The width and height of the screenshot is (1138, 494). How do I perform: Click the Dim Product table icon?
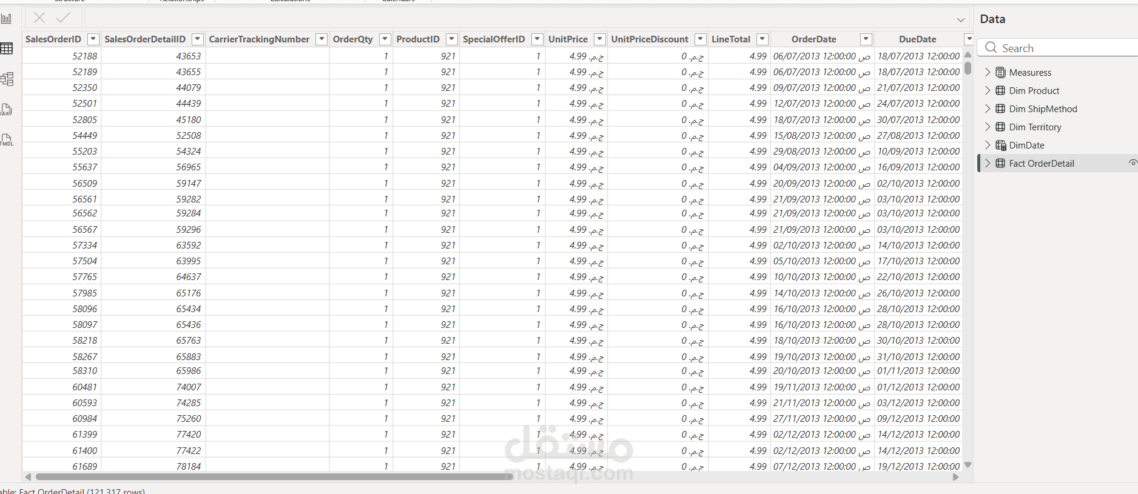[x=1000, y=90]
